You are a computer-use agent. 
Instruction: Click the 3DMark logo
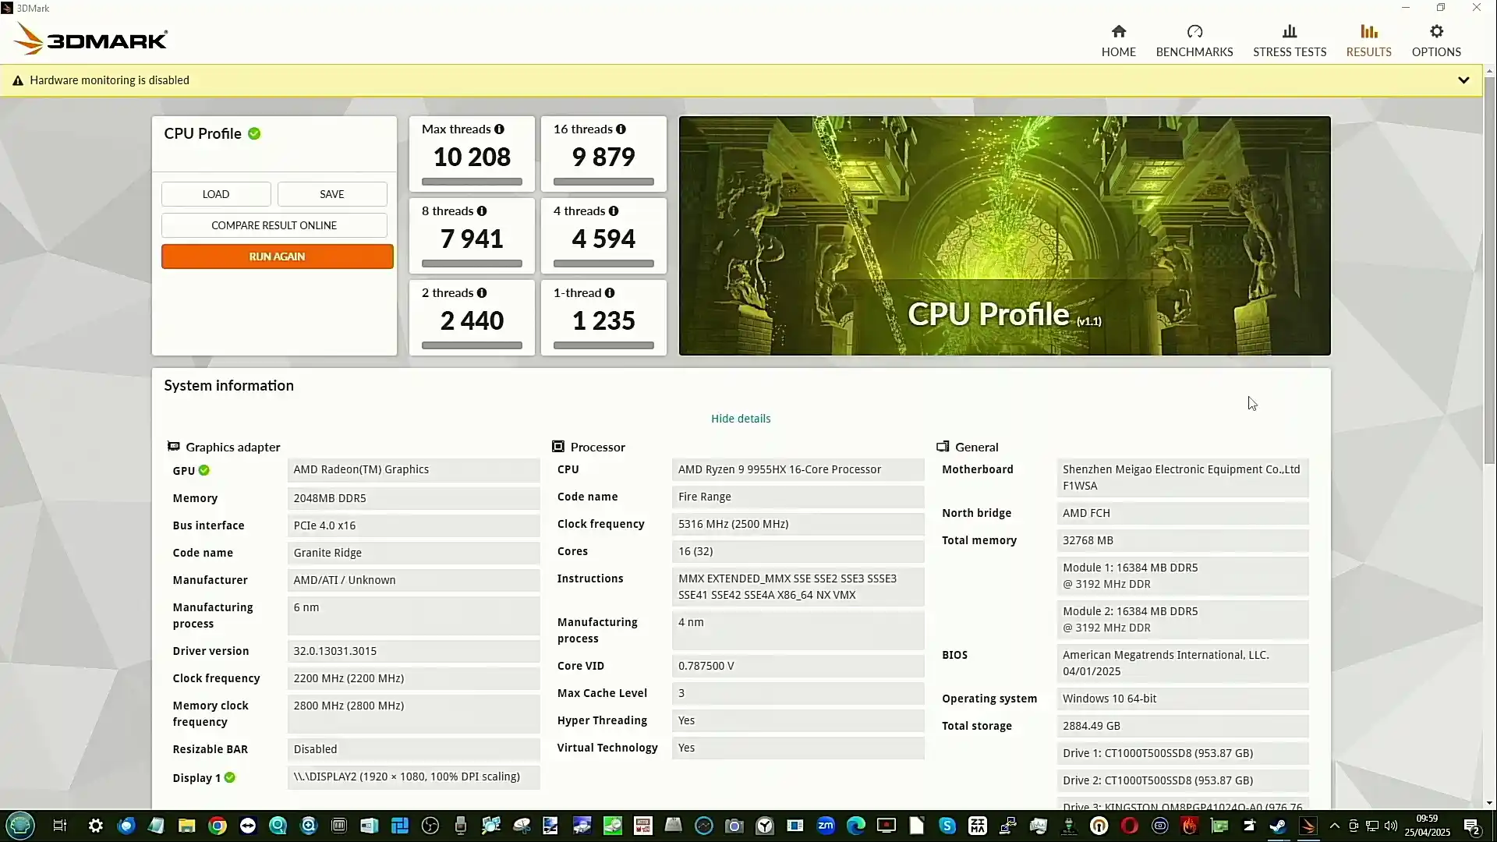pyautogui.click(x=90, y=39)
